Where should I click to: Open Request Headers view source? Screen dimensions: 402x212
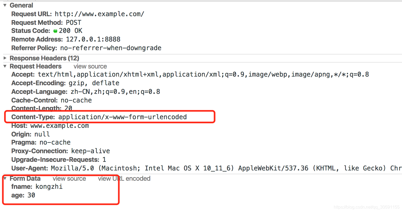pos(90,66)
